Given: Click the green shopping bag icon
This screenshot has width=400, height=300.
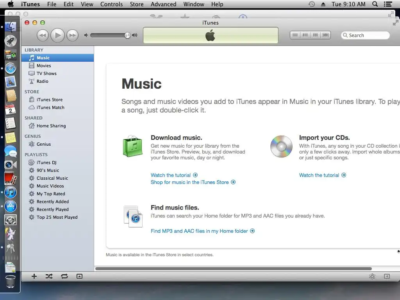Looking at the screenshot, I should pyautogui.click(x=133, y=146).
